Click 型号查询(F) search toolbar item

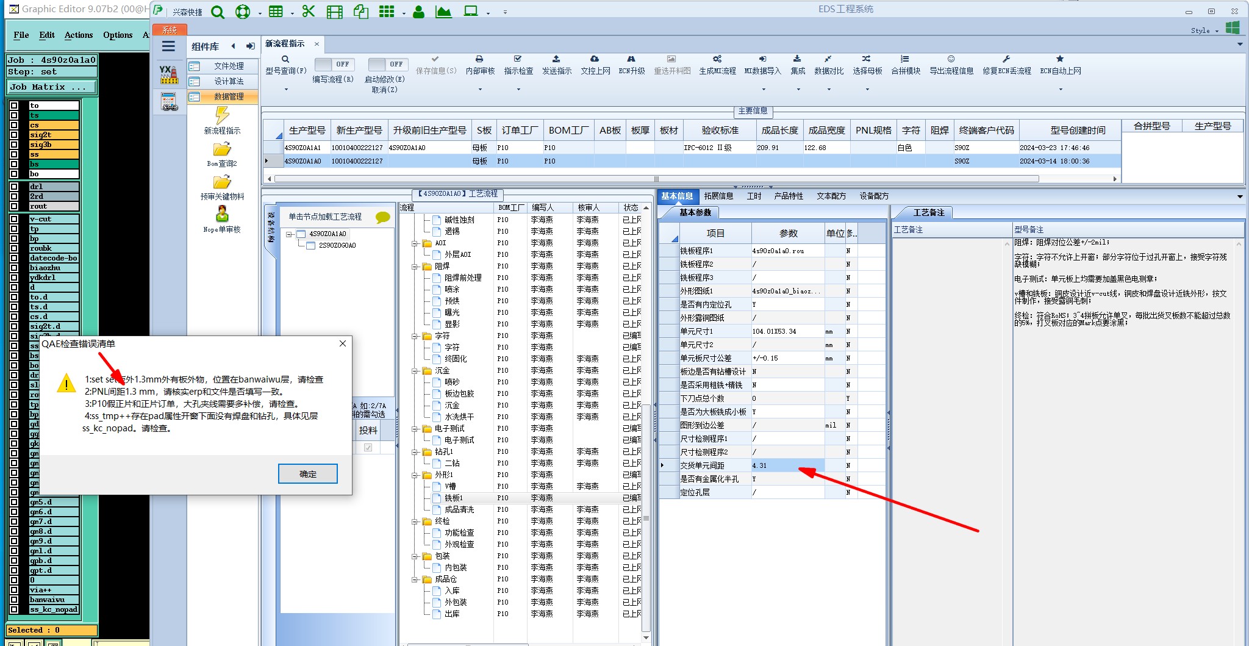point(285,65)
